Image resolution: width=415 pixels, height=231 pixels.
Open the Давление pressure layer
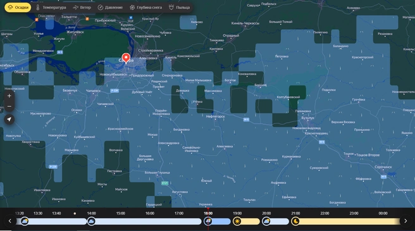(110, 8)
